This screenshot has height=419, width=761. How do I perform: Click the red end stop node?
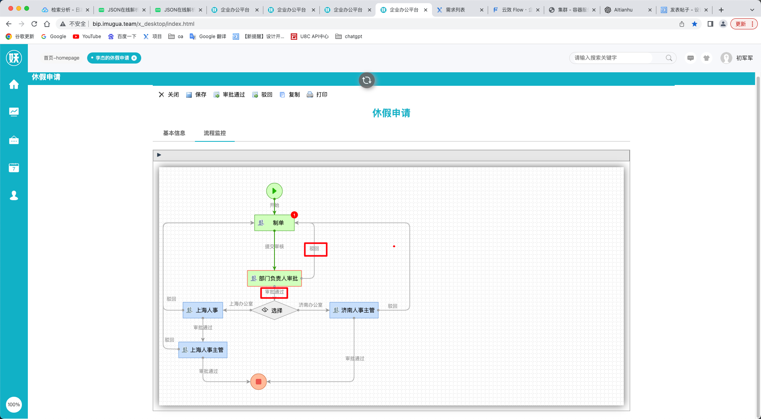pos(259,382)
